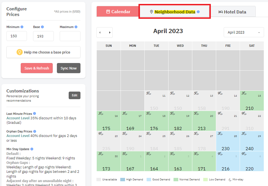
Task: Go to previous month with left arrow
Action: coord(100,32)
